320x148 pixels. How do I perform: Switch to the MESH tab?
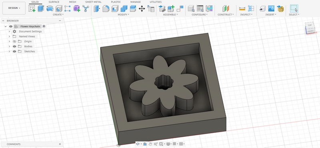point(72,2)
